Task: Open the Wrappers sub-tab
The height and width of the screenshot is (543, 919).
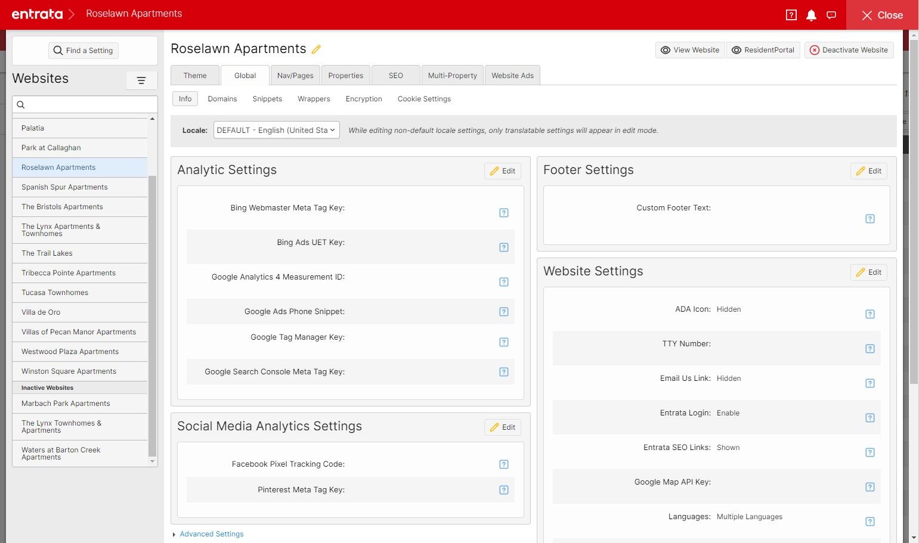Action: pyautogui.click(x=314, y=99)
